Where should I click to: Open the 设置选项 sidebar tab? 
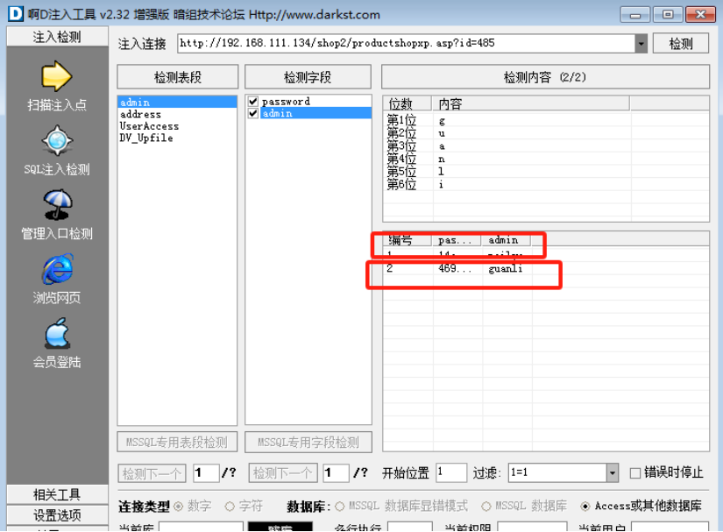pos(57,515)
